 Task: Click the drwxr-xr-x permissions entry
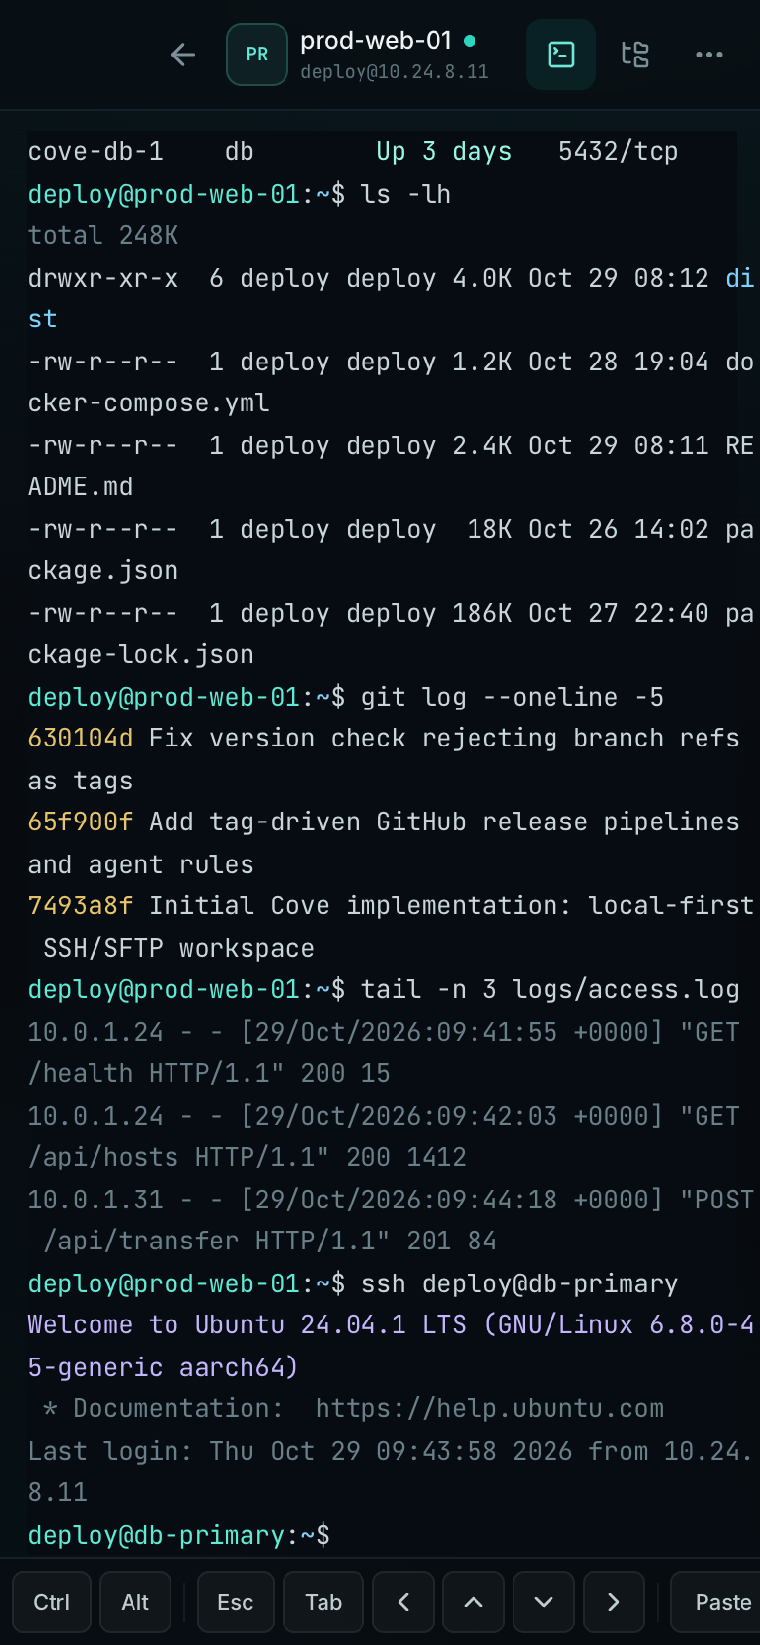point(103,278)
